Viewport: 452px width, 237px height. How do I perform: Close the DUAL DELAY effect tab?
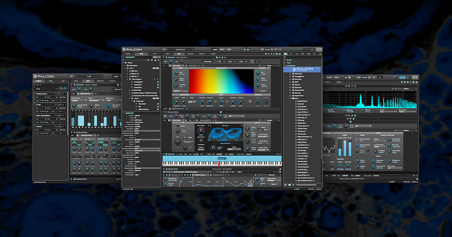pyautogui.click(x=200, y=65)
